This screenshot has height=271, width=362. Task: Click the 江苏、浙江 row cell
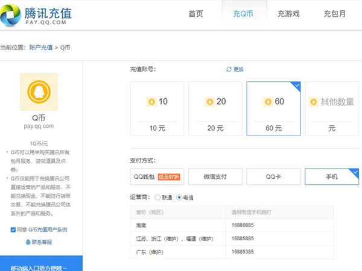[178, 238]
